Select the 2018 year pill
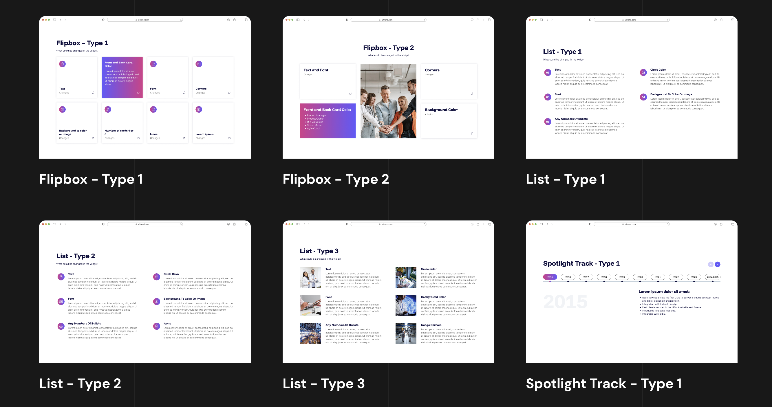 pos(603,277)
